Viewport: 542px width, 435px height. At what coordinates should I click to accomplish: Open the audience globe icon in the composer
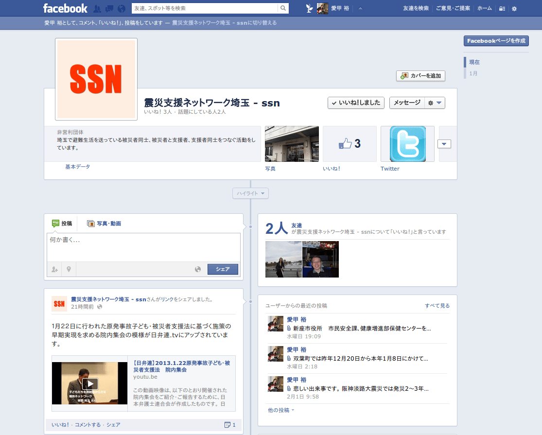(198, 269)
